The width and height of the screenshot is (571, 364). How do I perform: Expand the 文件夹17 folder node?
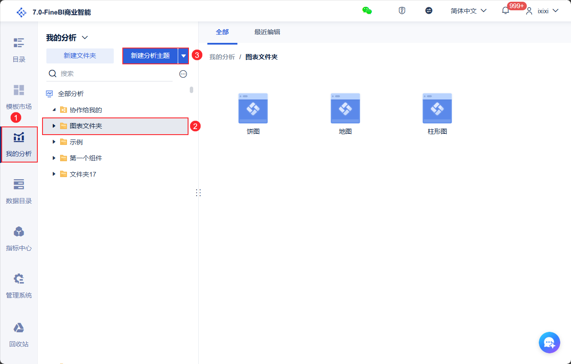point(54,174)
